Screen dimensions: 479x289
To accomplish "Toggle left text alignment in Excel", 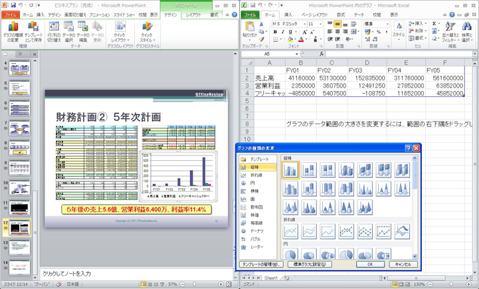I will click(330, 31).
